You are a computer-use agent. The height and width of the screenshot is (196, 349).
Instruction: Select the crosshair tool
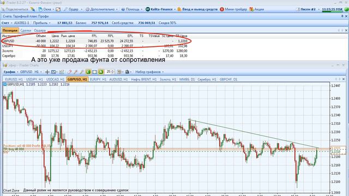pyautogui.click(x=47, y=72)
